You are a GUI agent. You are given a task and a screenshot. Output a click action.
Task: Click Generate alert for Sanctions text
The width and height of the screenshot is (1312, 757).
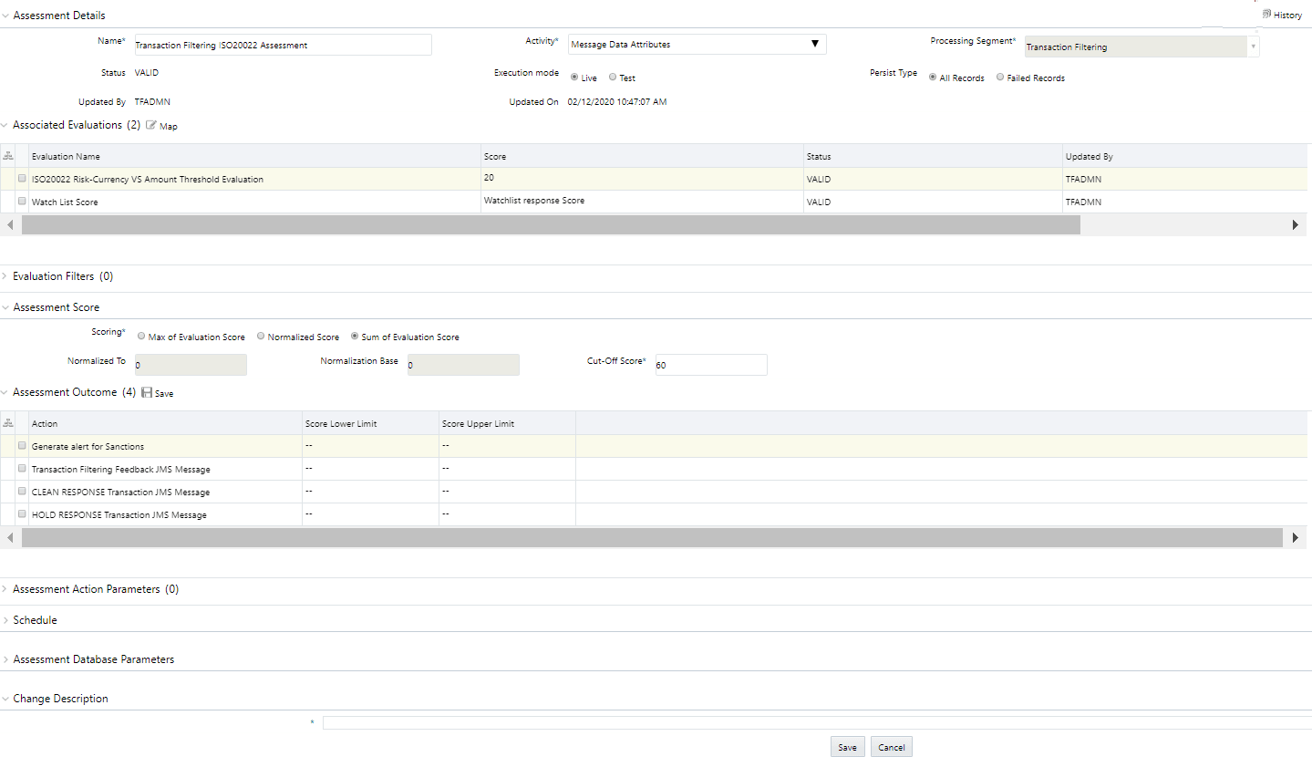[x=88, y=446]
